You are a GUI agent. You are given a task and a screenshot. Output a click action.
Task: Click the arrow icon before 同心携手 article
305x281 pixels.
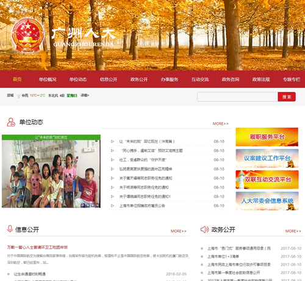(x=112, y=150)
